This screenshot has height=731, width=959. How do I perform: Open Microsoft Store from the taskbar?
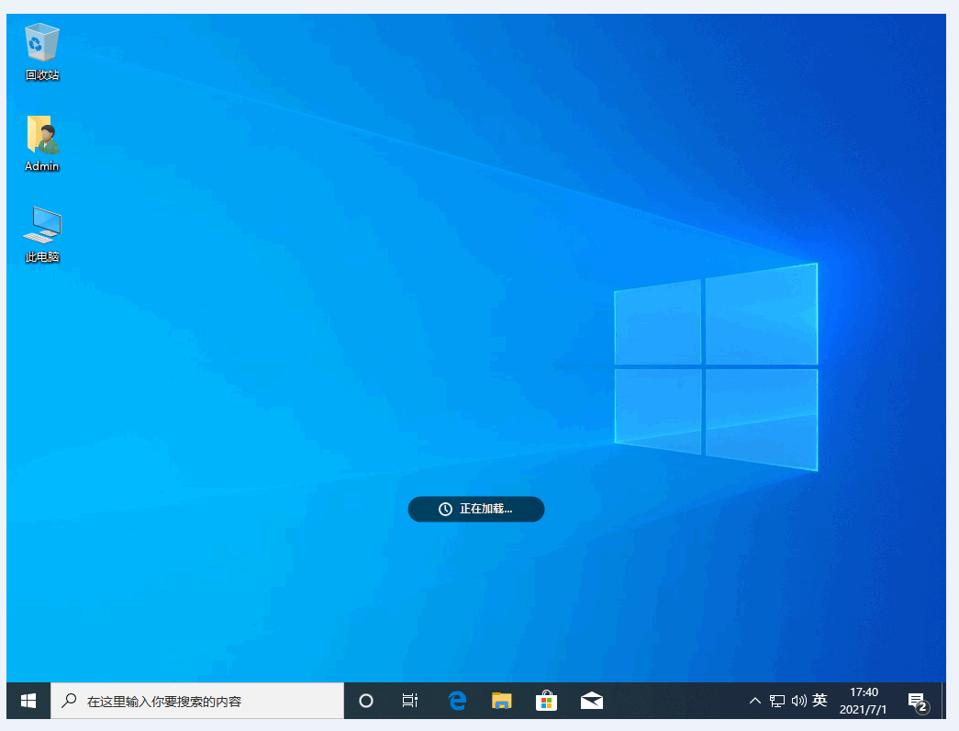click(x=546, y=701)
